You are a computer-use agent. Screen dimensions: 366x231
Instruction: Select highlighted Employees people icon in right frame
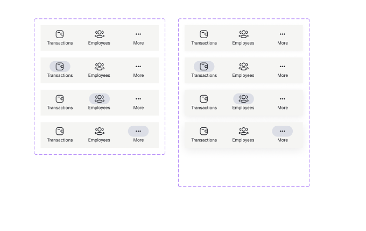[x=243, y=99]
